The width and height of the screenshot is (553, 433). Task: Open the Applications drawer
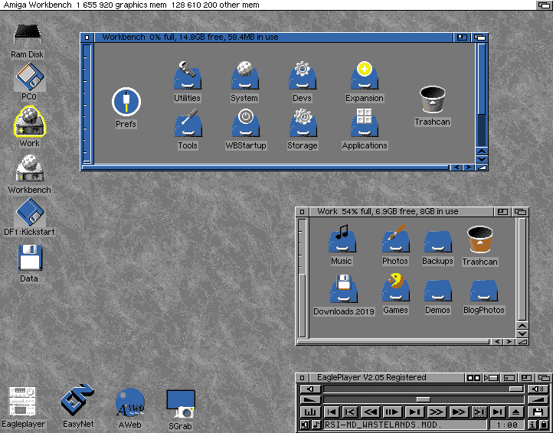(x=365, y=129)
